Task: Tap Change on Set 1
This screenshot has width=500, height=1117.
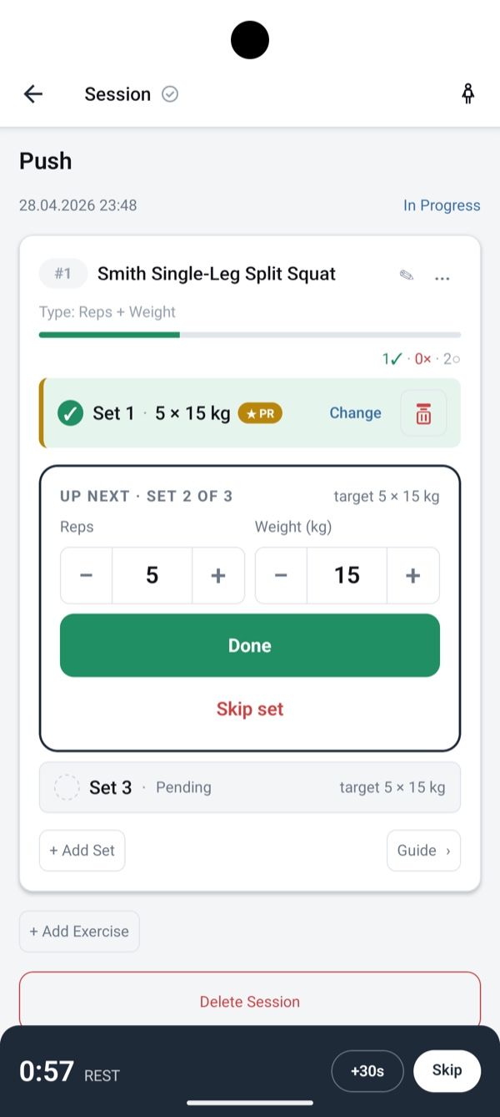Action: [355, 413]
